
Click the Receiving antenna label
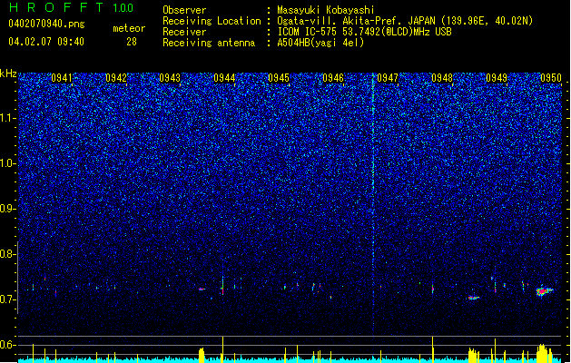pos(209,43)
